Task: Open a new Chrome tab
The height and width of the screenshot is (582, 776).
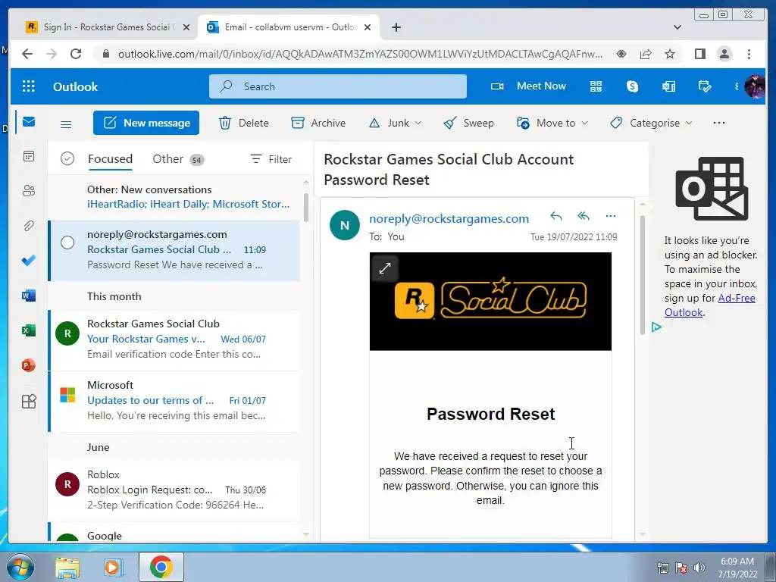Action: tap(396, 27)
